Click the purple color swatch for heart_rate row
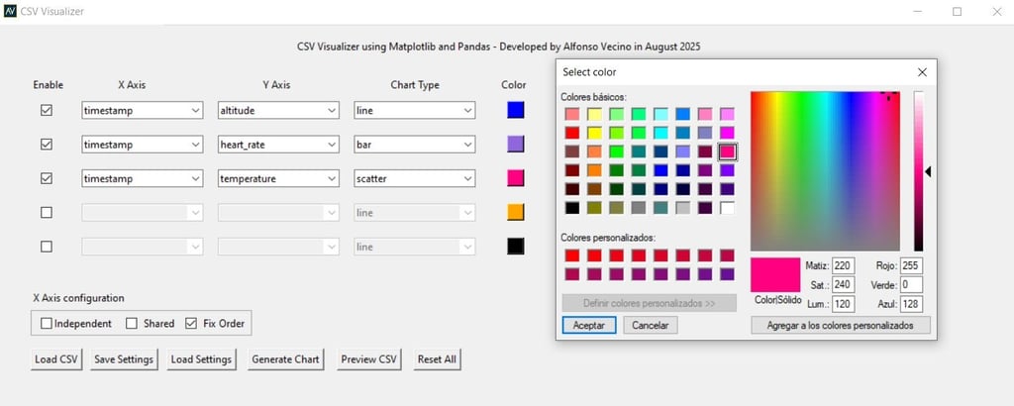Viewport: 1014px width, 406px height. (x=515, y=145)
